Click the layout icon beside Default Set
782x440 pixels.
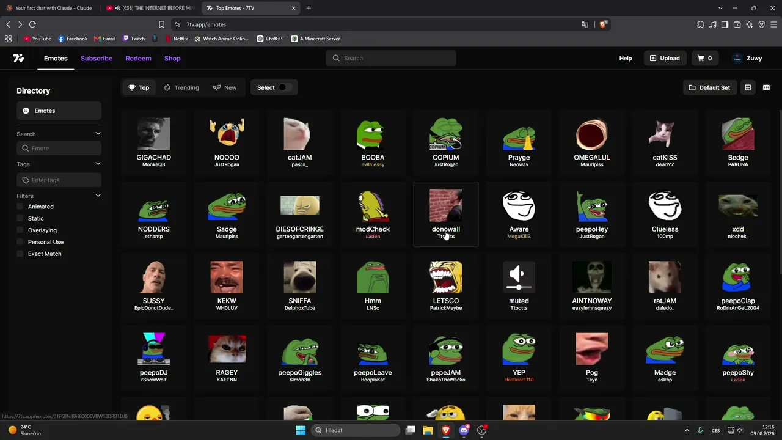coord(748,87)
